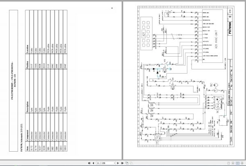This screenshot has width=246, height=166.
Task: Go to the first page
Action: (89, 163)
